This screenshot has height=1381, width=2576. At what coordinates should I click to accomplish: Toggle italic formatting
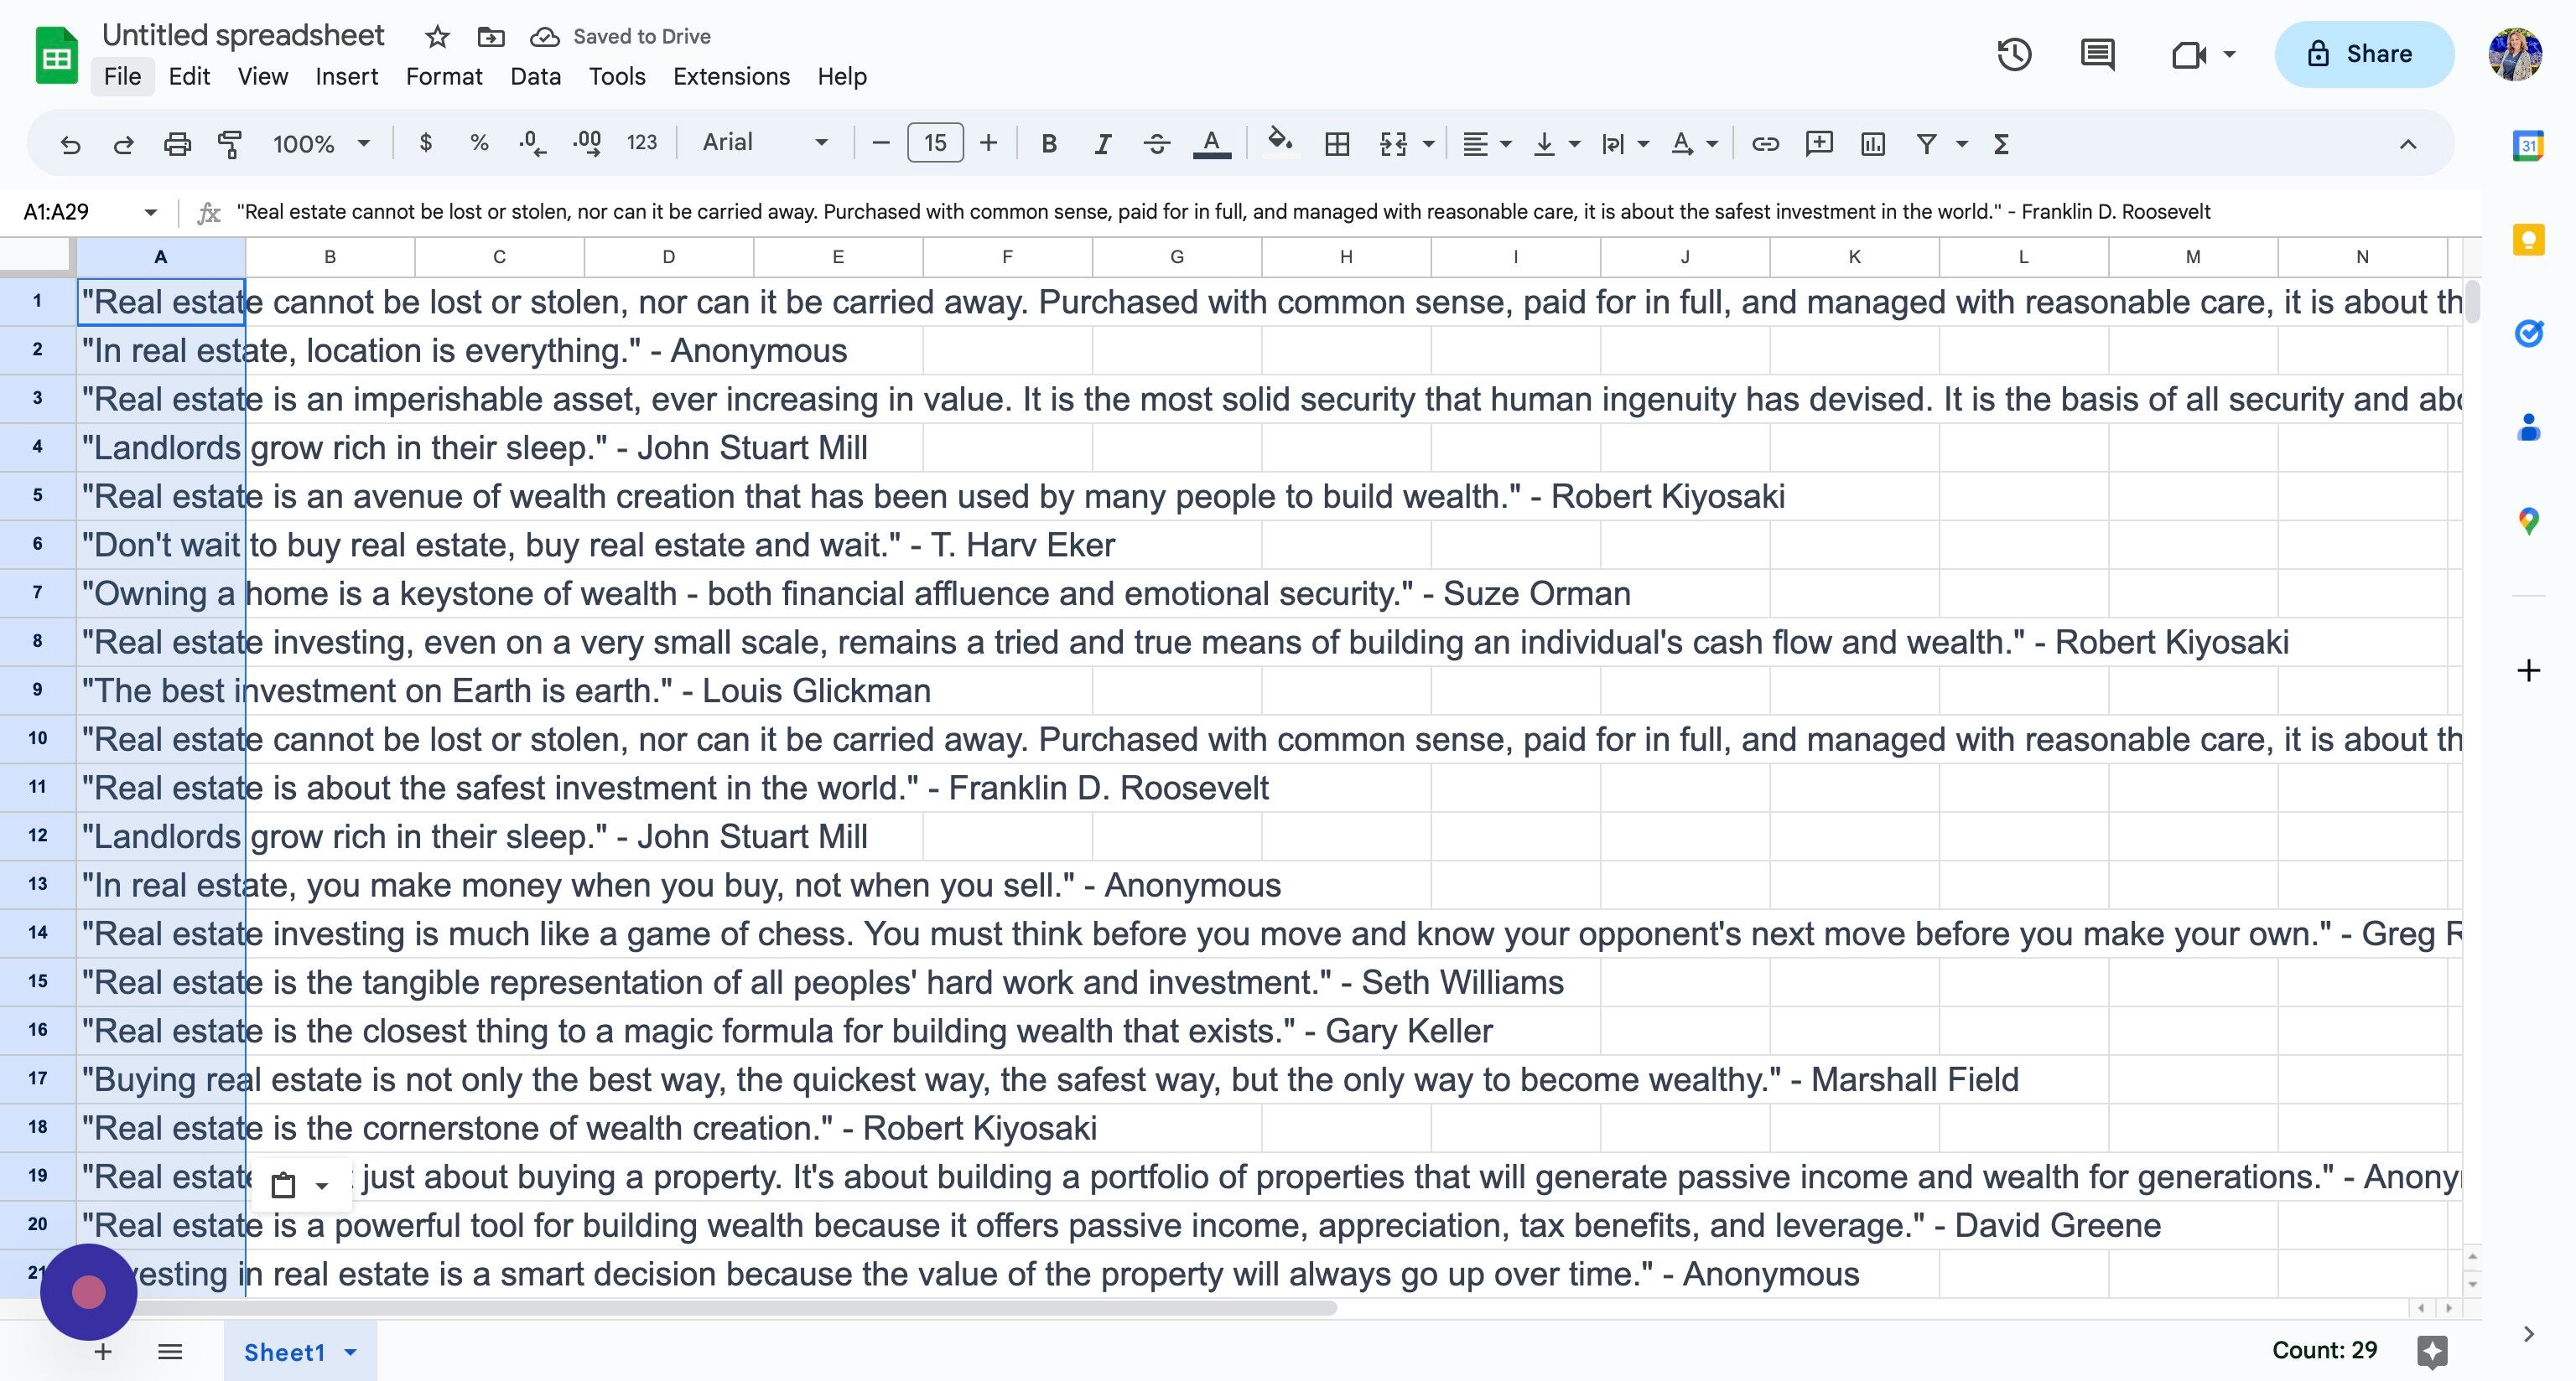click(x=1102, y=144)
